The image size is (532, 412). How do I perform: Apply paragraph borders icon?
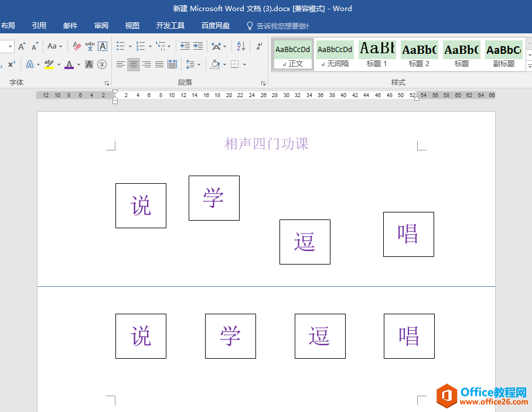(x=235, y=64)
